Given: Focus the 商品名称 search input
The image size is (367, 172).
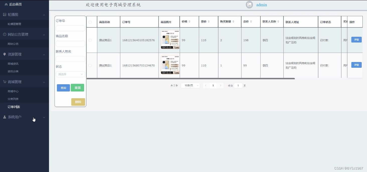Looking at the screenshot, I should [x=70, y=44].
